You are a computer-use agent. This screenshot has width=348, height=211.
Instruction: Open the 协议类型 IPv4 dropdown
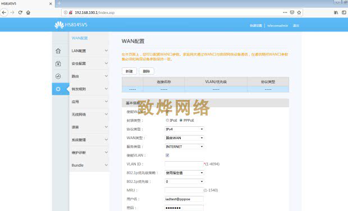pos(184,129)
